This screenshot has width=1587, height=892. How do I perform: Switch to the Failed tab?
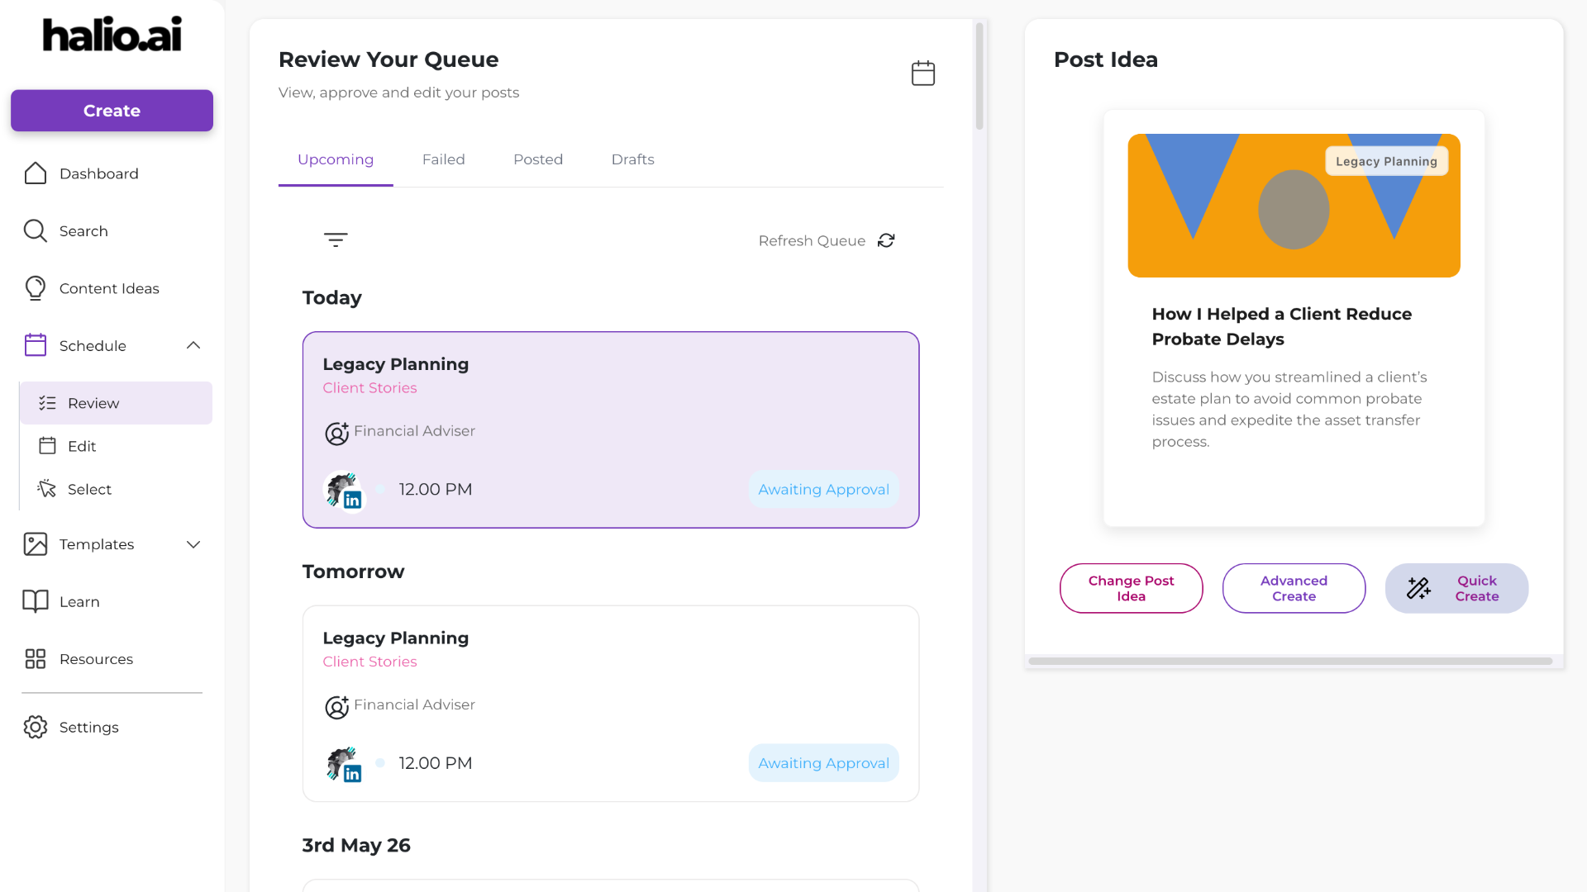coord(444,159)
